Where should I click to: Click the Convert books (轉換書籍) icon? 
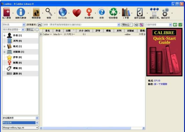point(36,12)
